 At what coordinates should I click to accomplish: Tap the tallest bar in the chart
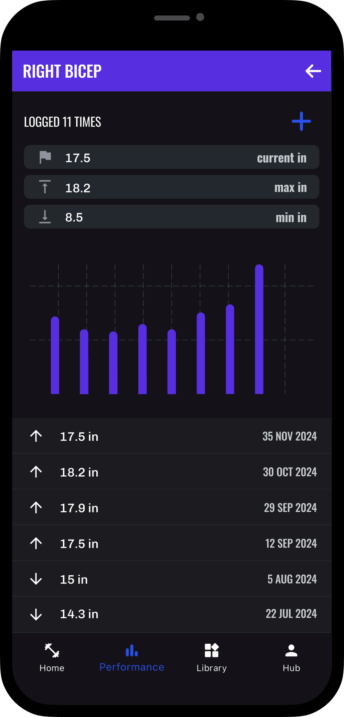click(x=259, y=330)
